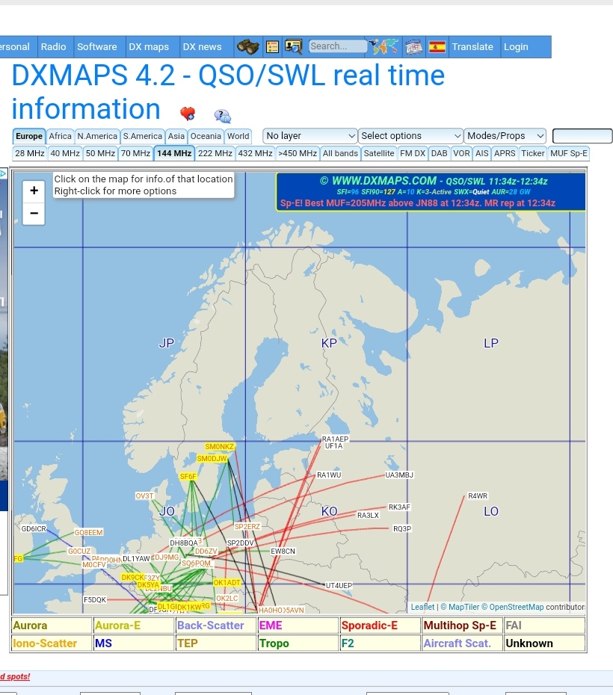
Task: Select the 50 MHz band tab
Action: tap(100, 153)
